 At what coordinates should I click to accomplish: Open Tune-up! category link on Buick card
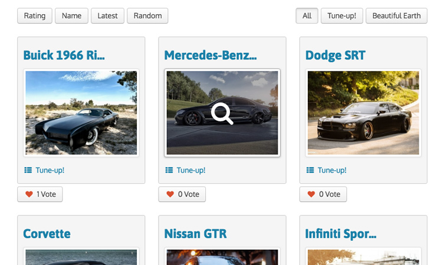(x=50, y=170)
